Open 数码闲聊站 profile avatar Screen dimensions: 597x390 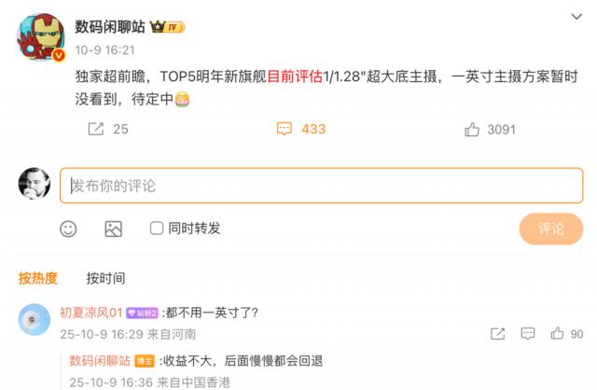[x=41, y=37]
